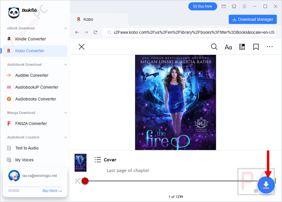
Task: Maximize the BookFab window
Action: click(x=265, y=6)
